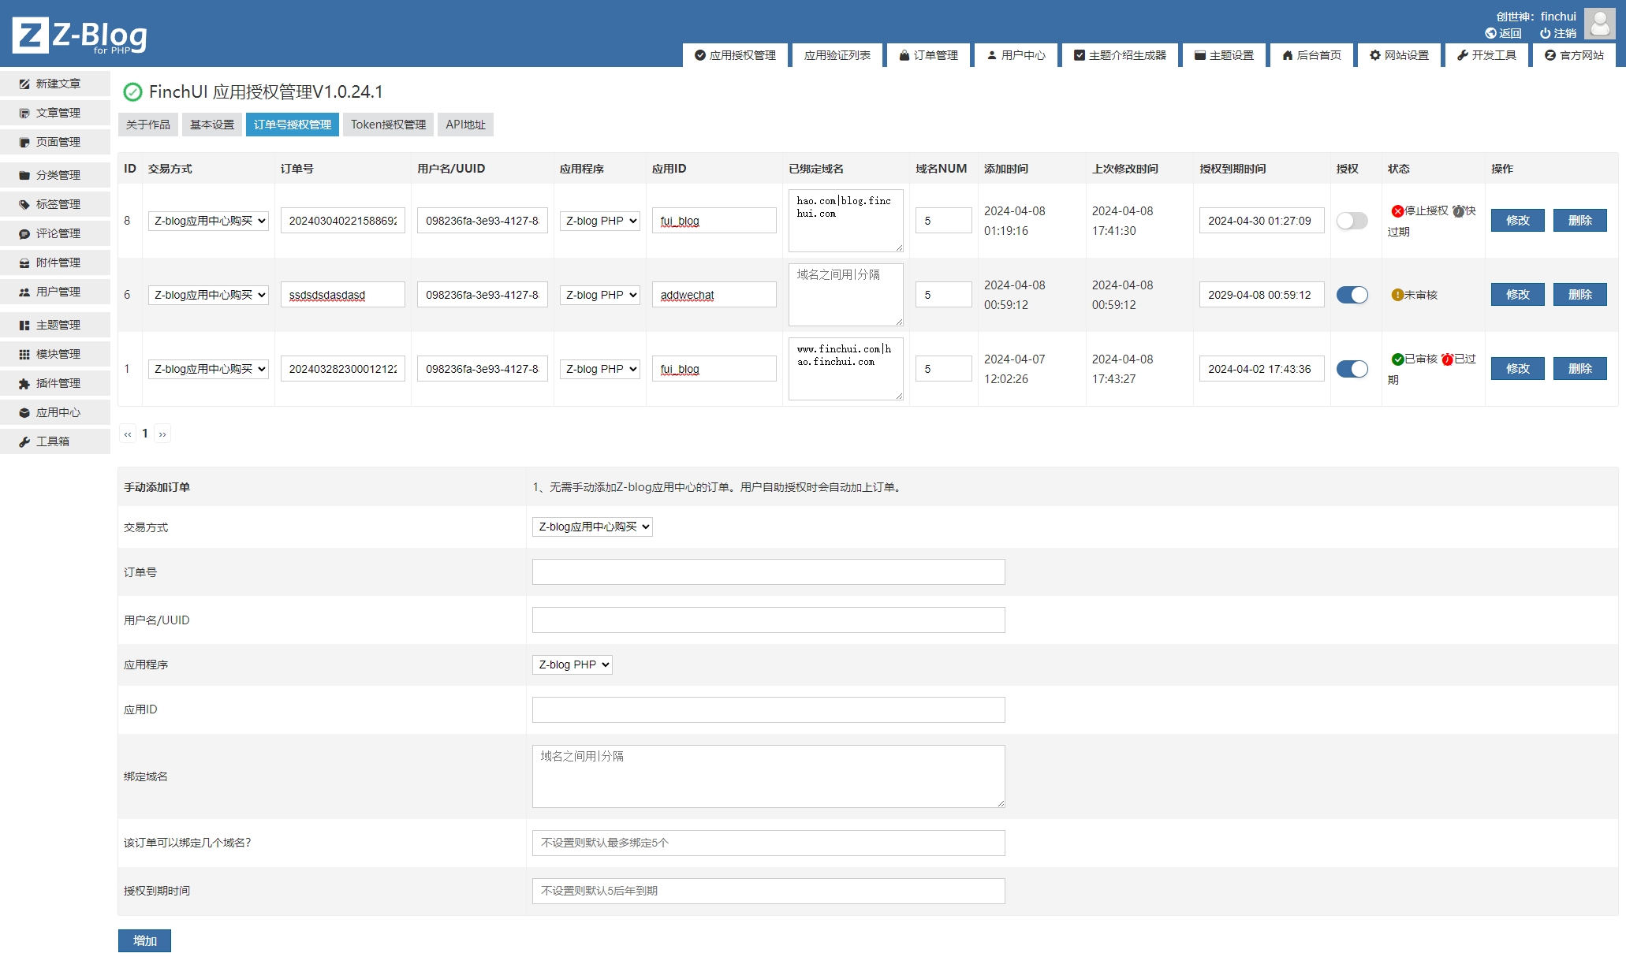The image size is (1626, 968).
Task: Open 附件管理 sidebar entry
Action: (x=55, y=262)
